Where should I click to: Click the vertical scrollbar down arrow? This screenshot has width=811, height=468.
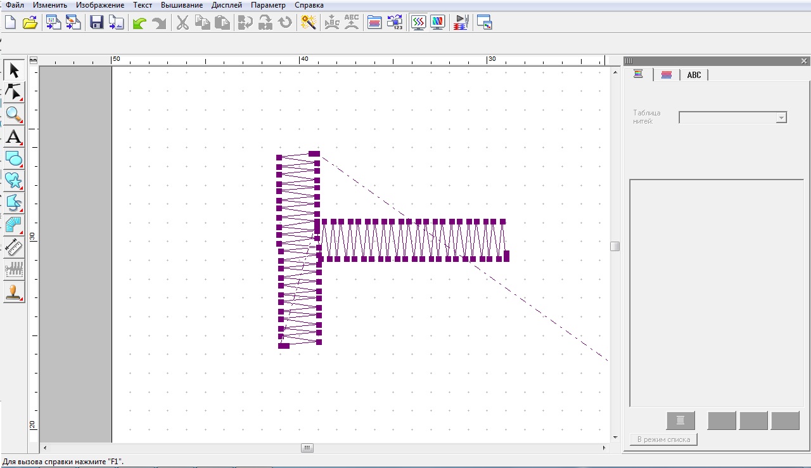[x=615, y=437]
